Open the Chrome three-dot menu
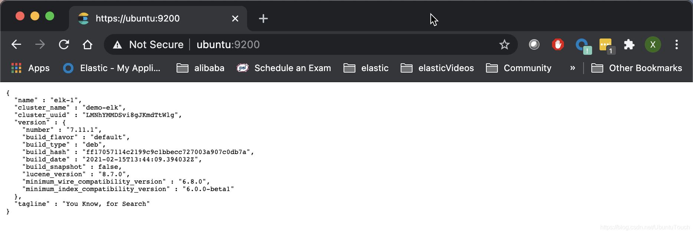693x234 pixels. pyautogui.click(x=676, y=44)
